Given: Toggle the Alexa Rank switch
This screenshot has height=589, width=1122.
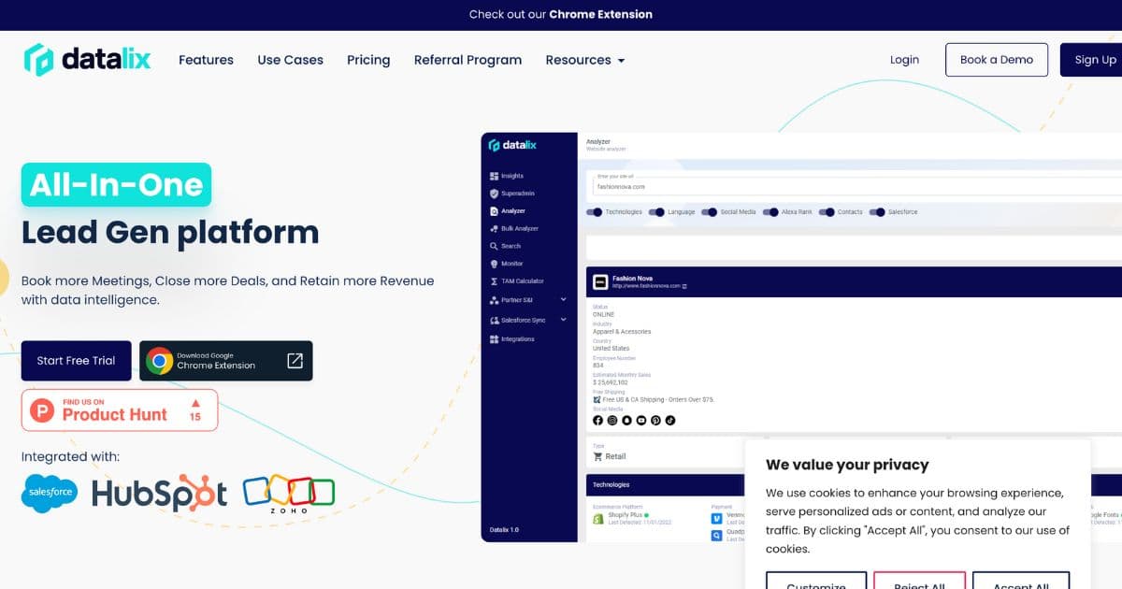Looking at the screenshot, I should coord(771,212).
